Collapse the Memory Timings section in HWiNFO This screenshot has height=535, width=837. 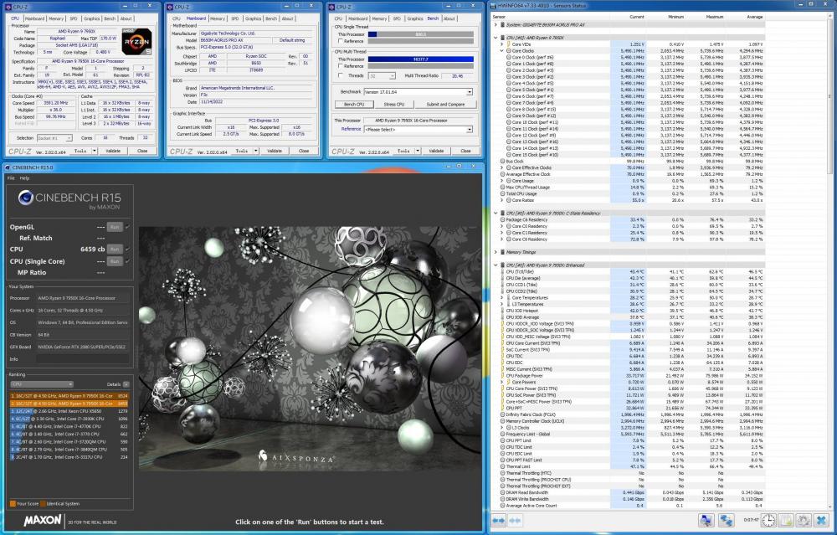point(496,252)
